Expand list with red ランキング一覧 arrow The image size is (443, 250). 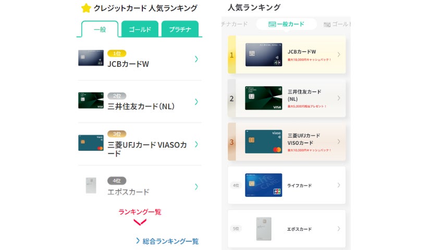point(140,222)
